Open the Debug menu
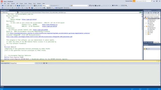Screen dimensions: 161x90 [30, 3]
